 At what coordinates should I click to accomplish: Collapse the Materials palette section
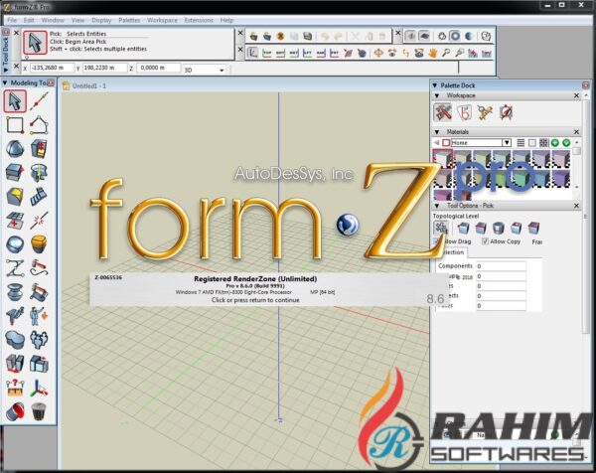pos(437,132)
